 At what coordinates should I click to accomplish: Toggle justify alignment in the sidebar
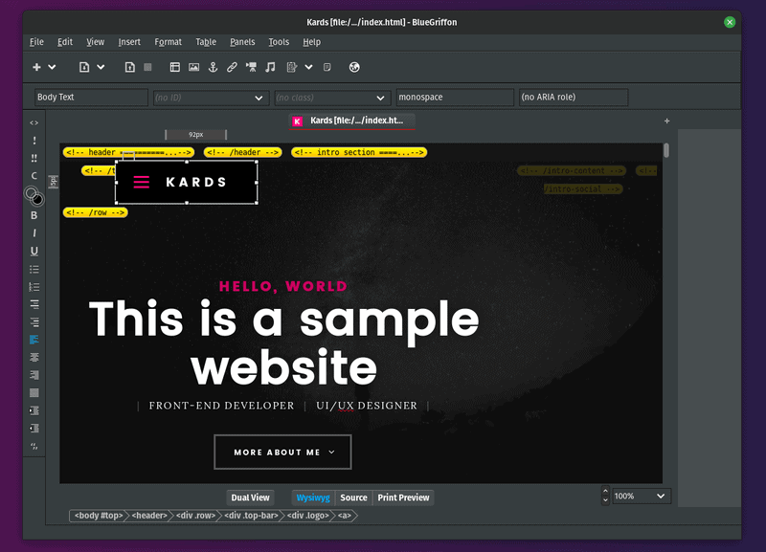pyautogui.click(x=34, y=392)
